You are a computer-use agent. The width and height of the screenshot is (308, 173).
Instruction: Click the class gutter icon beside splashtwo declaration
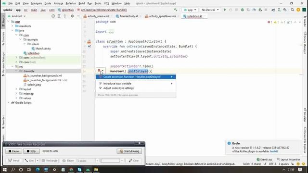pyautogui.click(x=89, y=41)
